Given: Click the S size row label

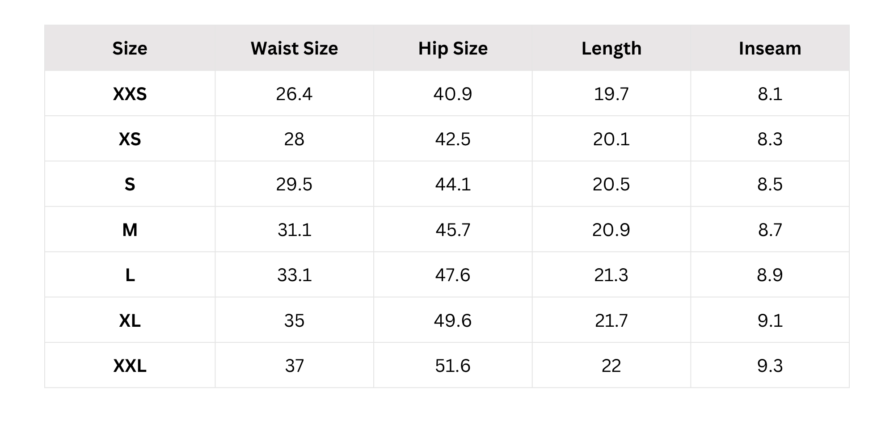Looking at the screenshot, I should (x=130, y=184).
